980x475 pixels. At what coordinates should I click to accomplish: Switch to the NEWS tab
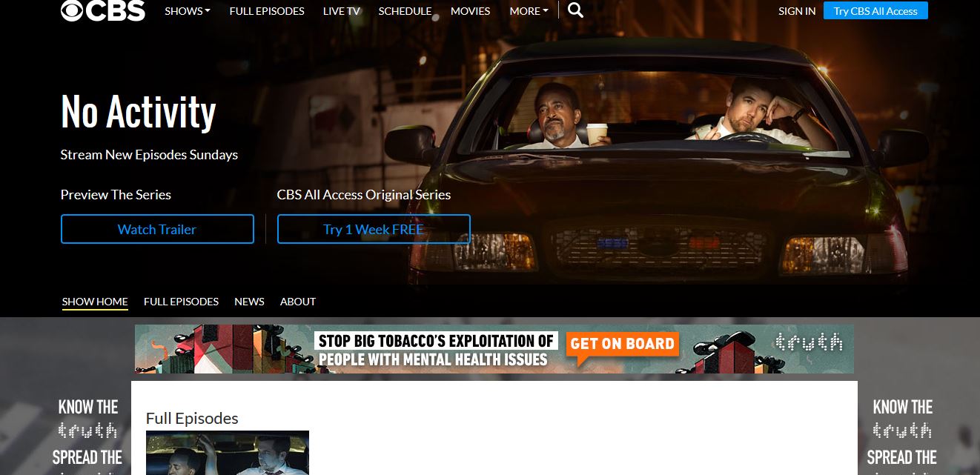(249, 302)
